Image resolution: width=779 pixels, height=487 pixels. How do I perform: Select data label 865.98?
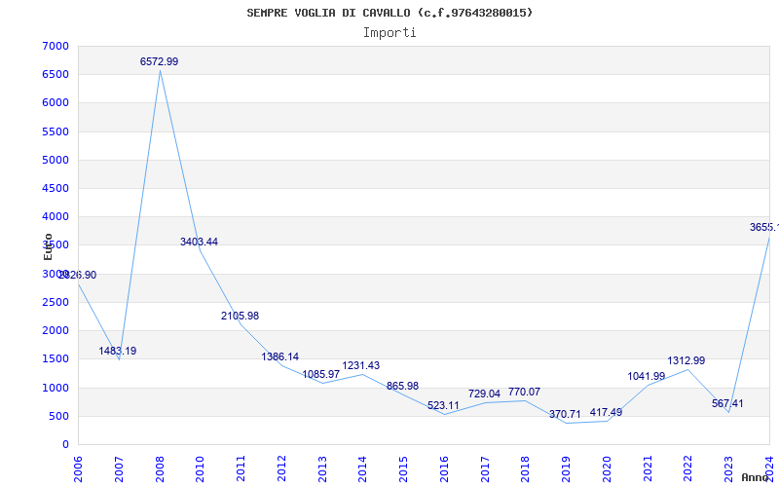[x=402, y=386]
